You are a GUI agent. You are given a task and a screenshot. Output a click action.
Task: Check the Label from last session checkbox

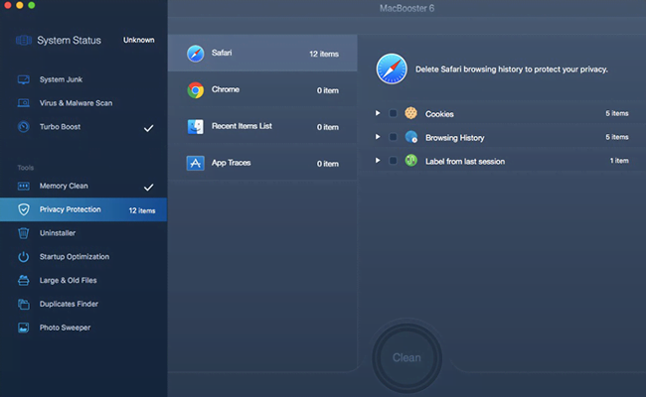[393, 161]
